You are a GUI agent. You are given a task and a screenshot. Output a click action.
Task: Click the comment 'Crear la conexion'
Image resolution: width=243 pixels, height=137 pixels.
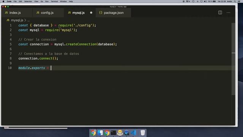(37, 40)
